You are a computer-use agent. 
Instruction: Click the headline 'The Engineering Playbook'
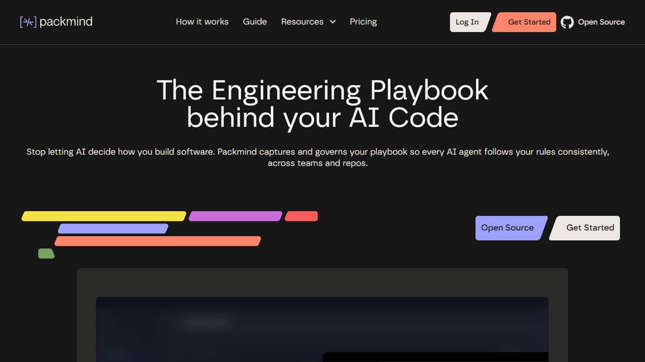(x=322, y=90)
